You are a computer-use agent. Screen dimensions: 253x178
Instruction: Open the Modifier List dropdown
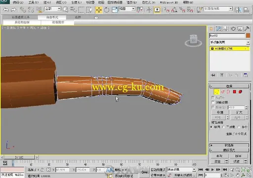click(229, 42)
